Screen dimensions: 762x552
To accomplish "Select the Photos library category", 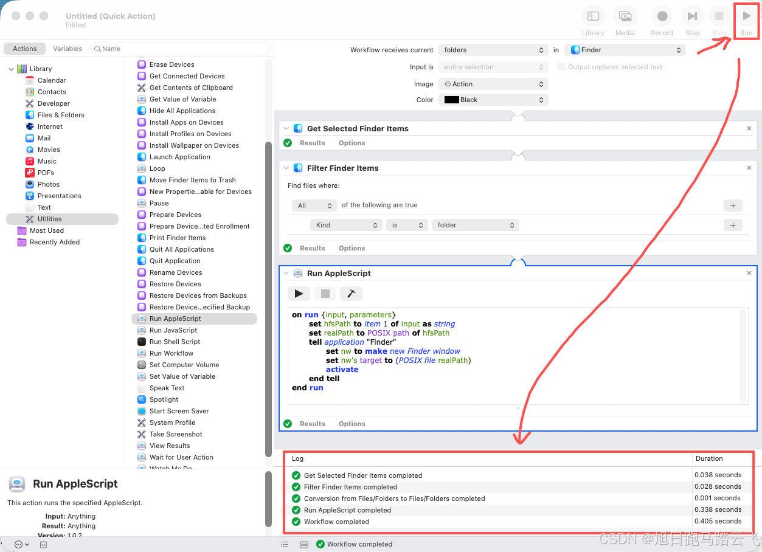I will (x=49, y=184).
